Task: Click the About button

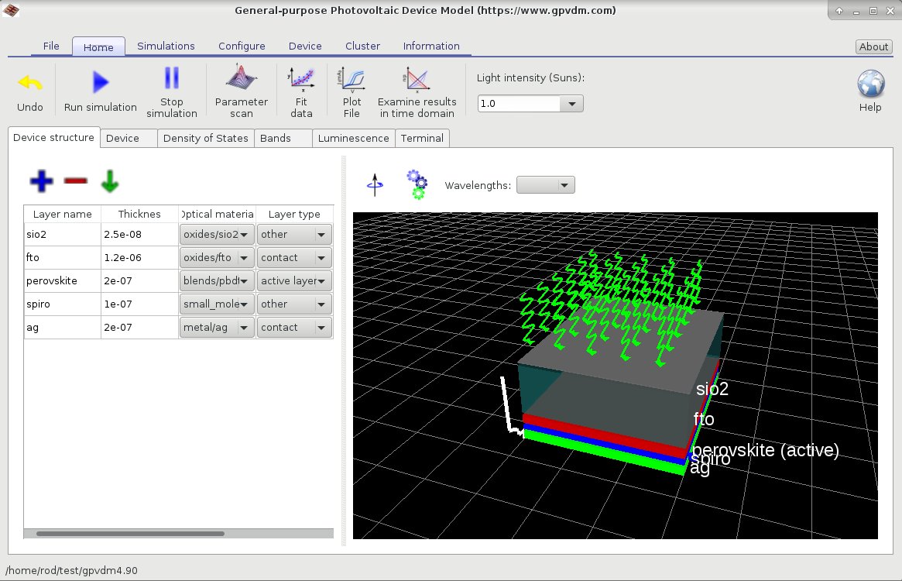Action: [873, 46]
